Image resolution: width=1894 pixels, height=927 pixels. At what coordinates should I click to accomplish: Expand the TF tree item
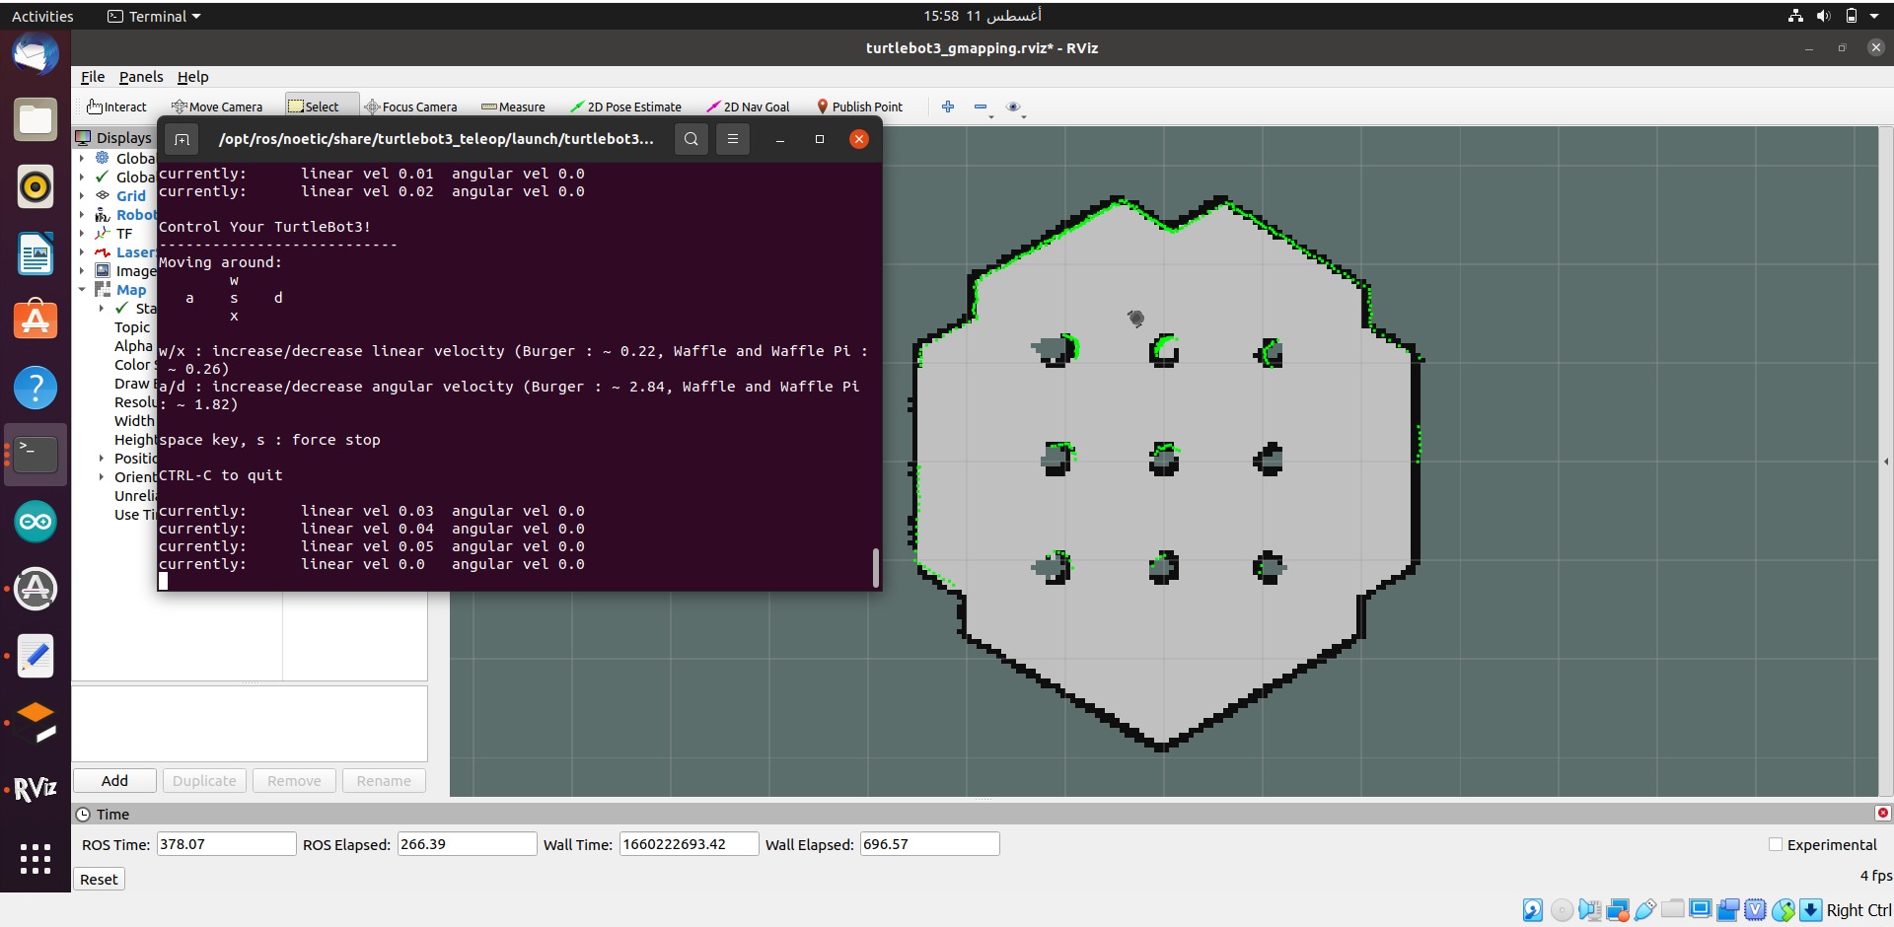pyautogui.click(x=83, y=234)
